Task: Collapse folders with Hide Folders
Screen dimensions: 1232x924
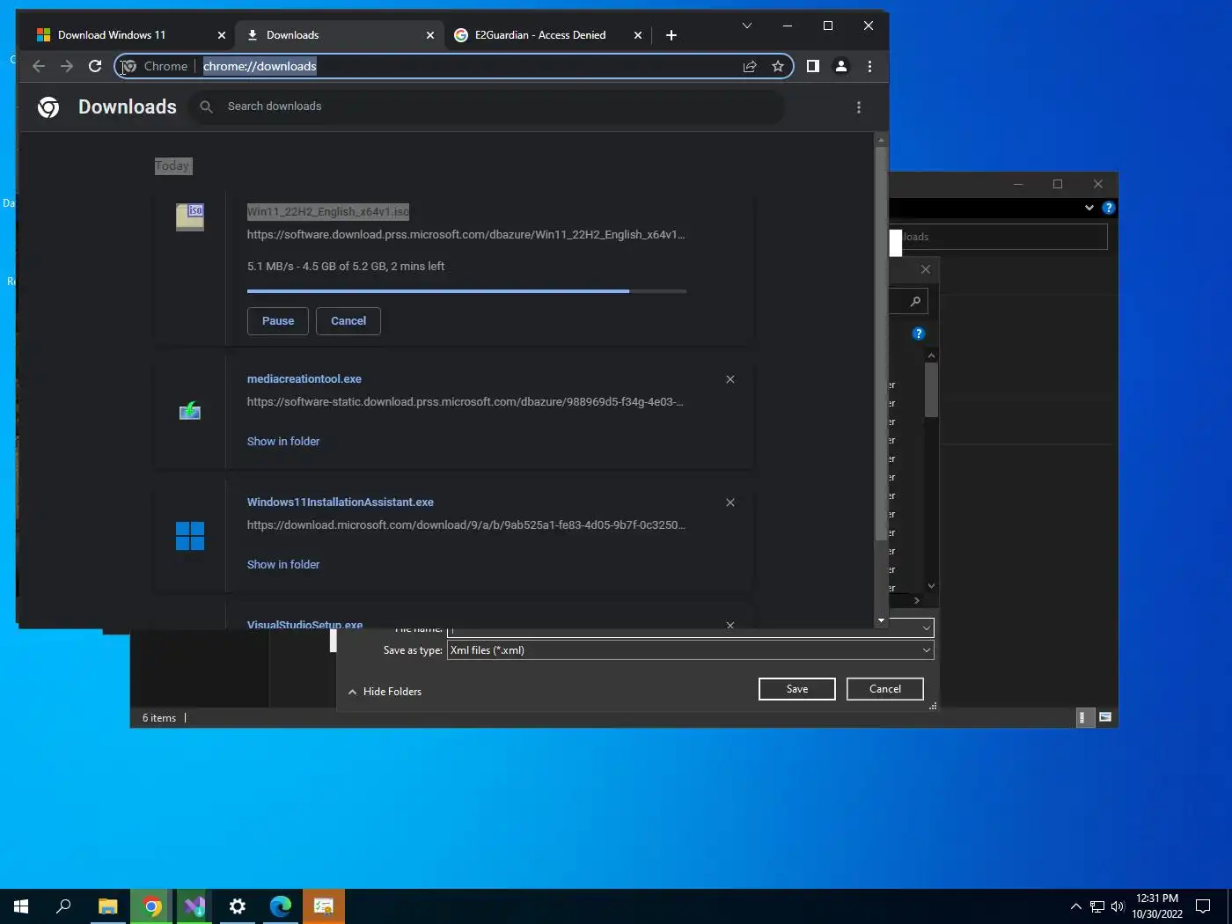Action: coord(385,692)
